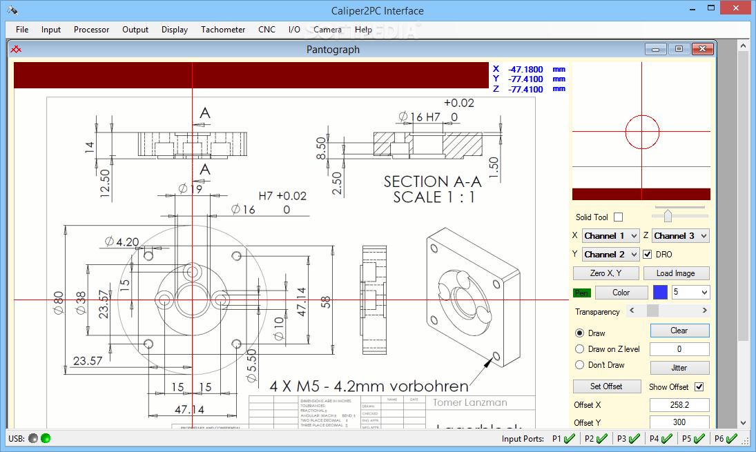The height and width of the screenshot is (452, 756).
Task: Click the Tomer Lanzman name in title block
Action: point(470,402)
